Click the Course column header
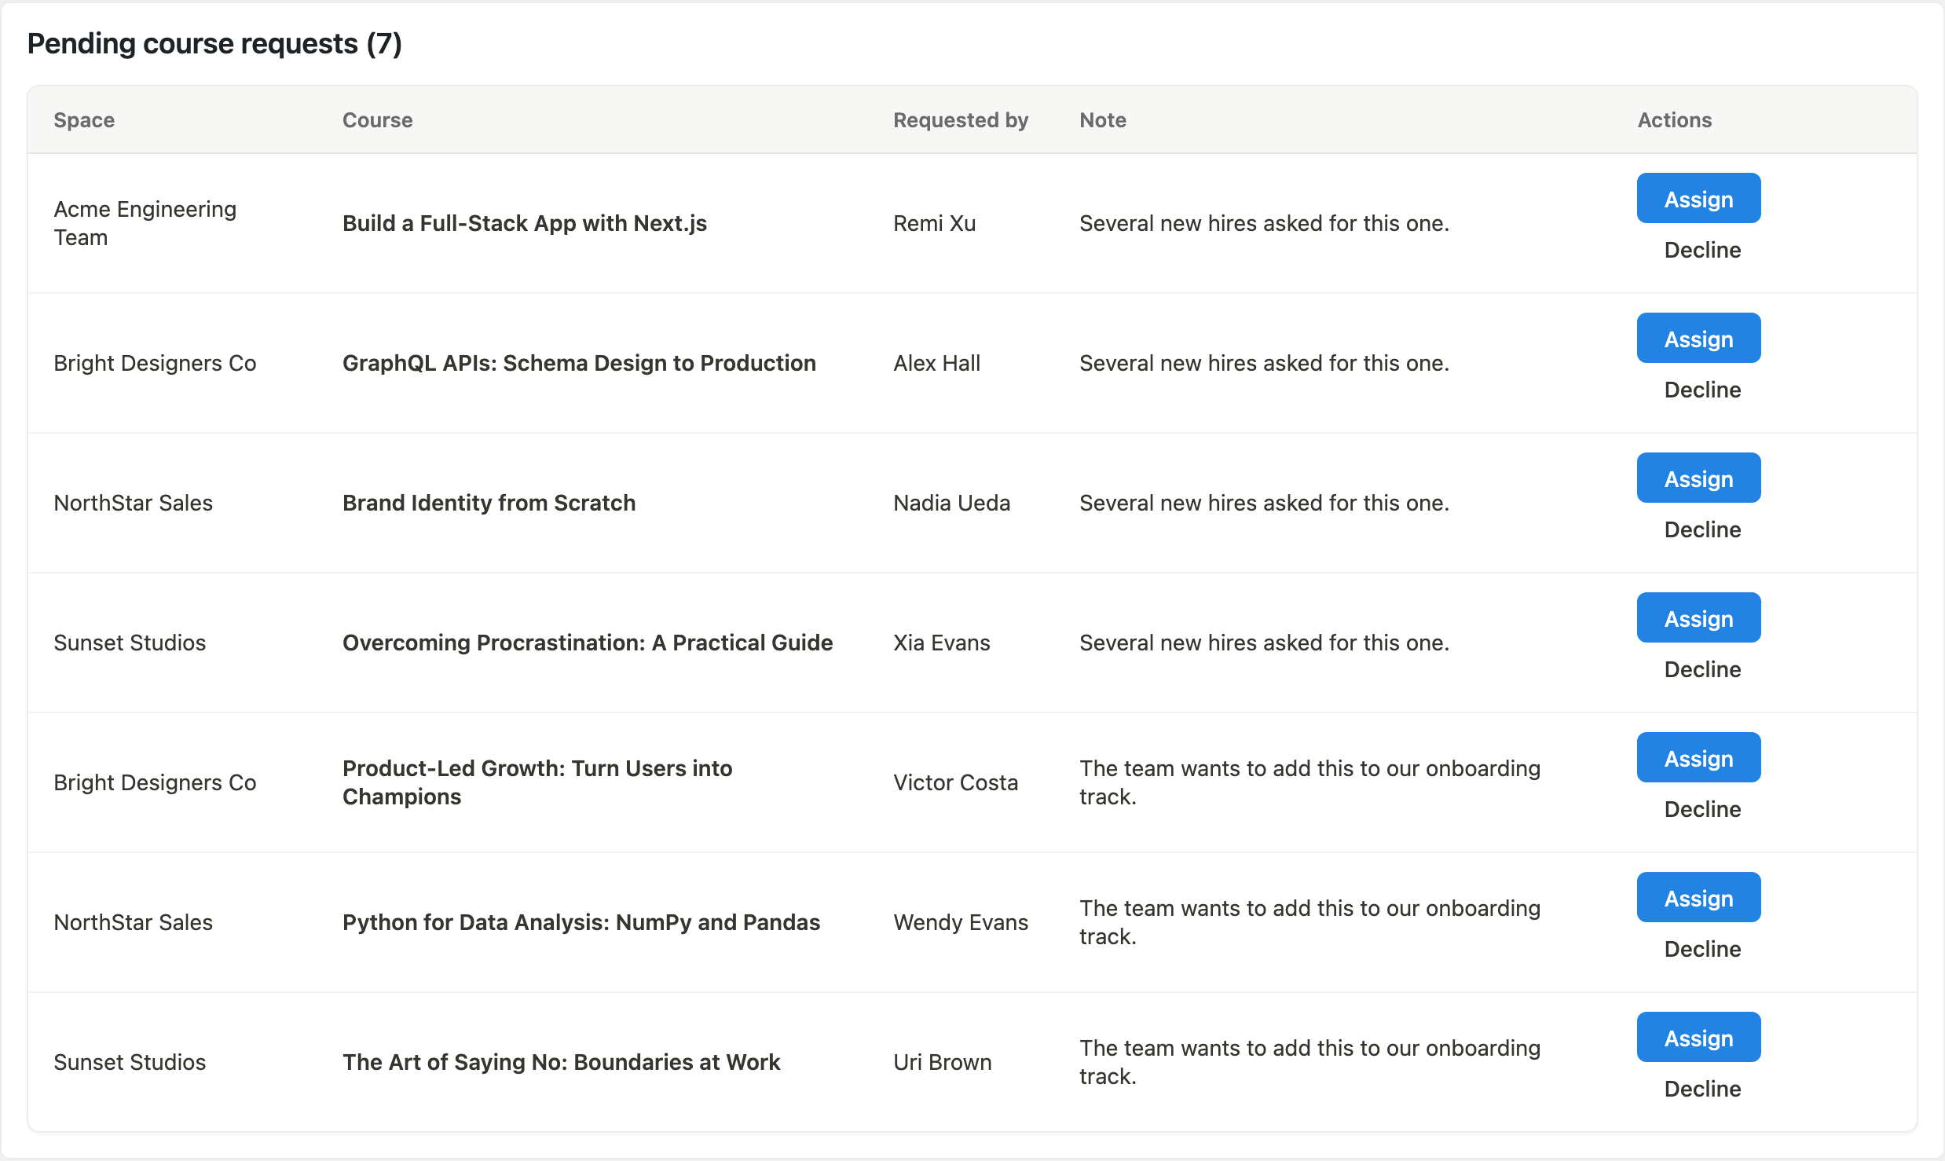 [377, 120]
